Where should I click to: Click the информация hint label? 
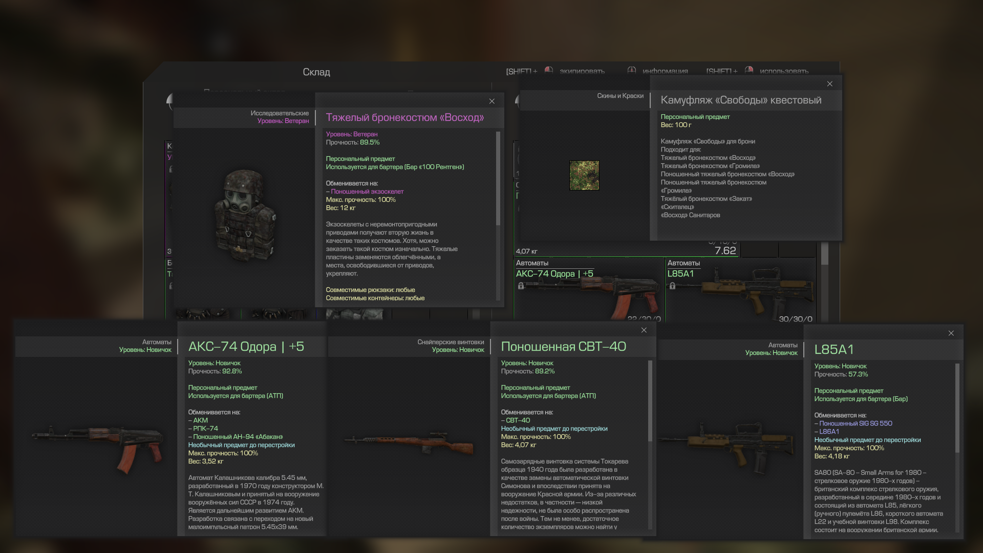point(665,71)
